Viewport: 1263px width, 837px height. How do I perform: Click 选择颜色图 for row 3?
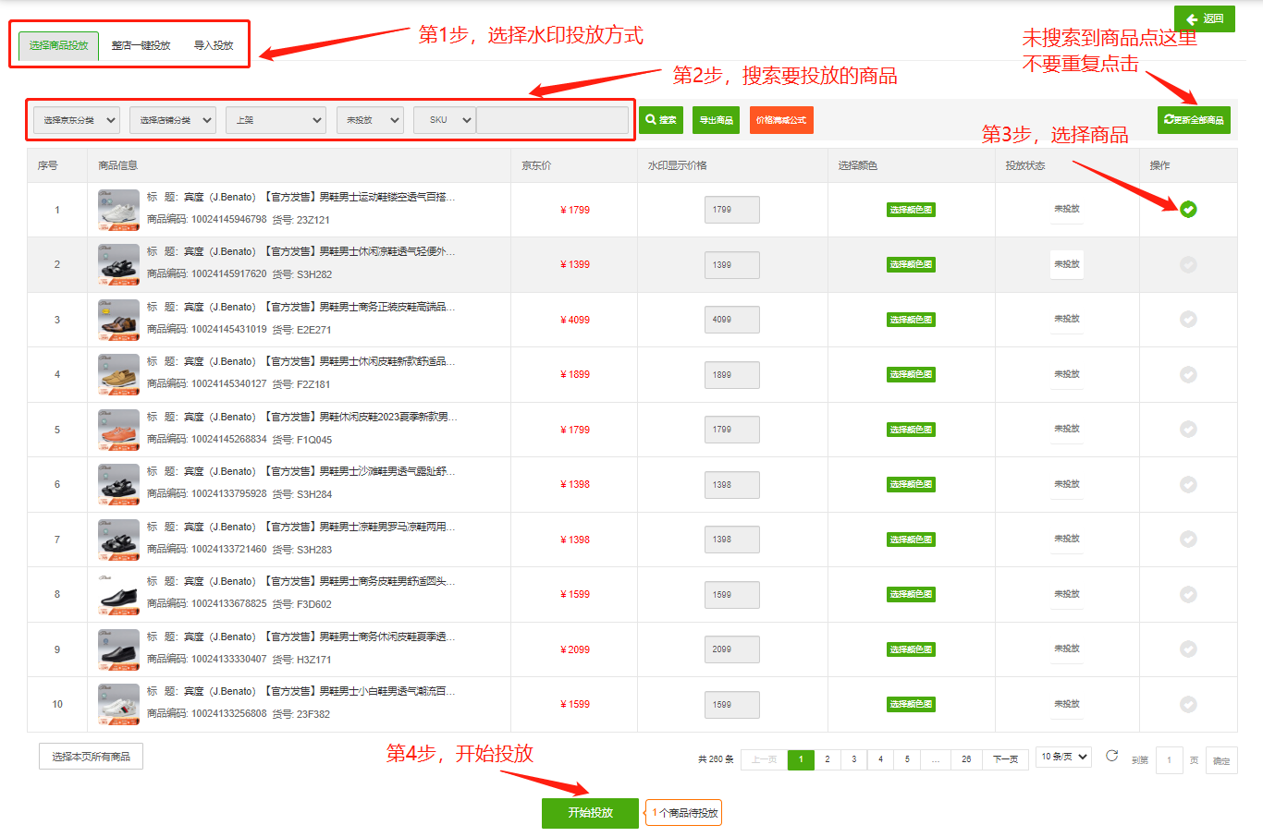[911, 320]
